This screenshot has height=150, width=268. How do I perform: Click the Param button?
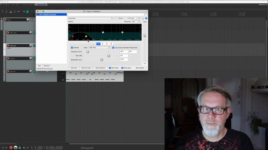tap(121, 18)
